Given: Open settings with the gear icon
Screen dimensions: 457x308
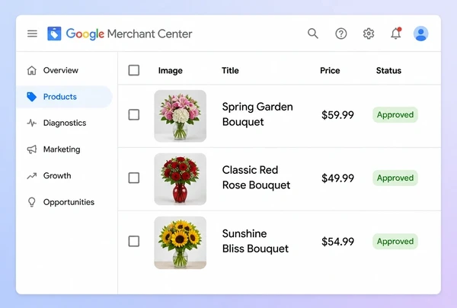Looking at the screenshot, I should [369, 34].
